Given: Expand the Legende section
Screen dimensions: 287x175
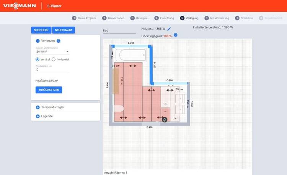Looking at the screenshot, I should coord(38,116).
